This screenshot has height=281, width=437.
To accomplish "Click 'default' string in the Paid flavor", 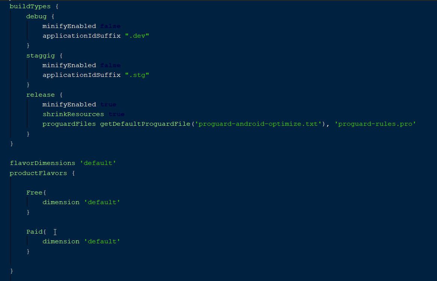I will pyautogui.click(x=102, y=241).
